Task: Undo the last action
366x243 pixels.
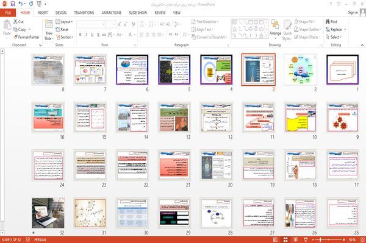Action: [21, 4]
